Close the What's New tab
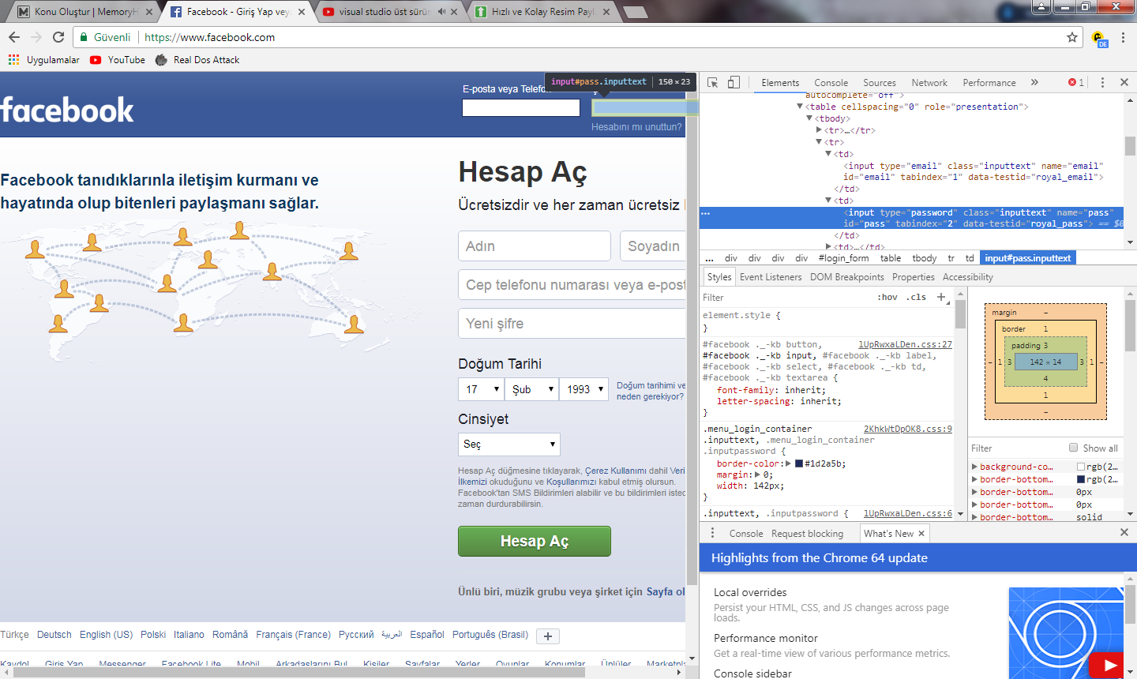 tap(921, 534)
